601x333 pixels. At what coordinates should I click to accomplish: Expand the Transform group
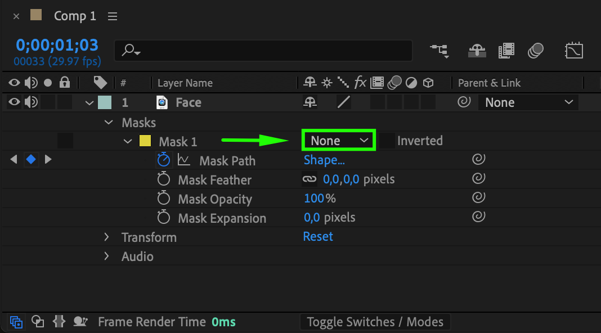(x=106, y=237)
